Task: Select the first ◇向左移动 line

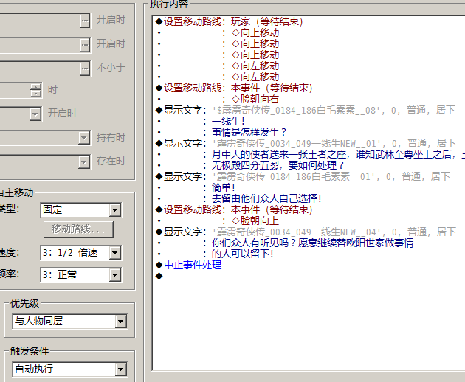Action: point(255,66)
